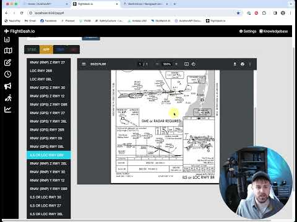This screenshot has height=222, width=297.
Task: Select RNAV (GPS) RWY 08L chart
Action: pos(49,147)
